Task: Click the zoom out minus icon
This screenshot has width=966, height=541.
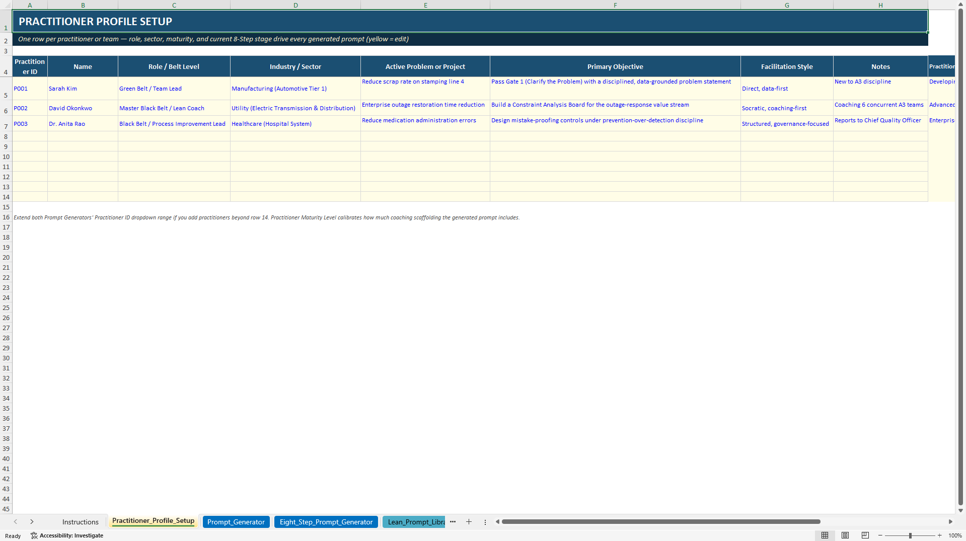Action: point(880,535)
